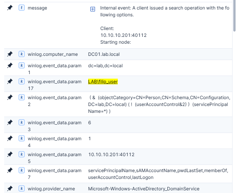Pin the winlog.computer_name field

pyautogui.click(x=10, y=54)
